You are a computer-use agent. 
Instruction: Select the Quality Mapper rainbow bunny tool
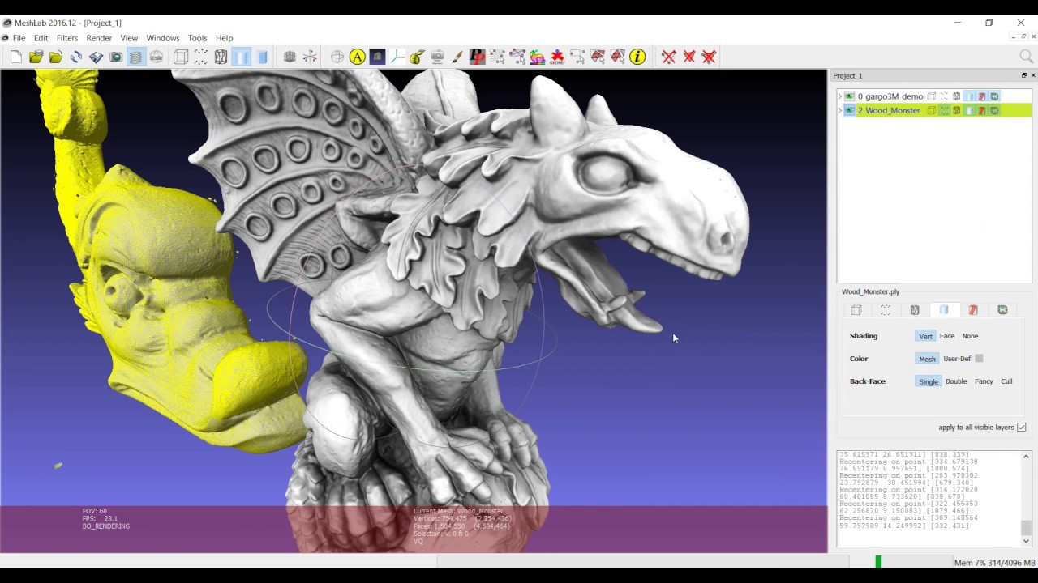point(537,57)
